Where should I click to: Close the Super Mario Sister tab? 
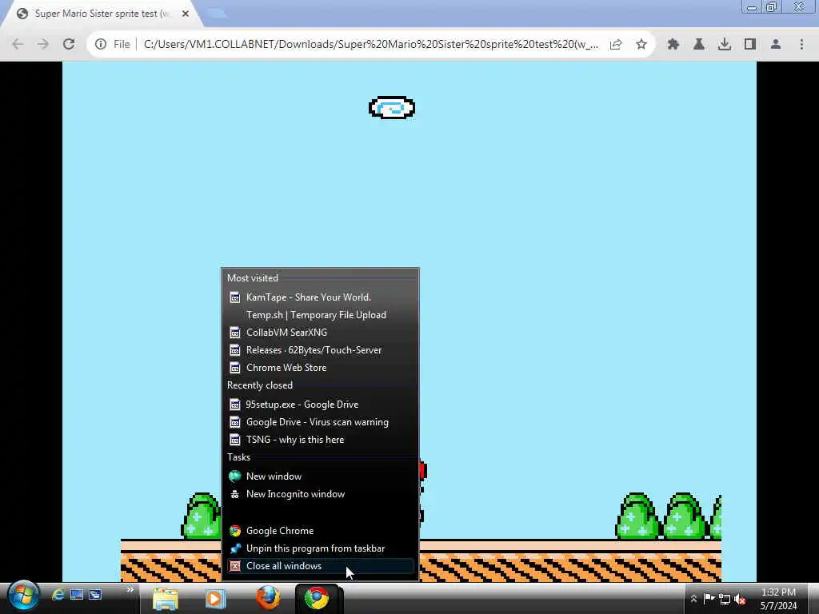coord(186,14)
